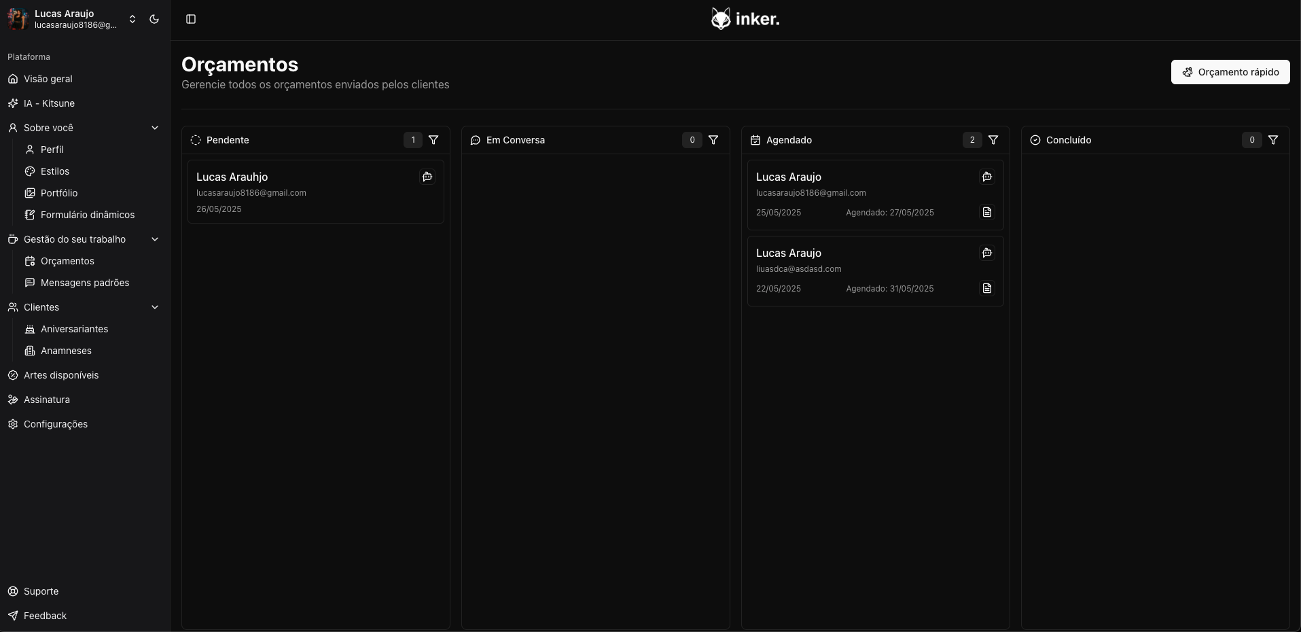This screenshot has width=1301, height=632.
Task: Filter the Pendente column
Action: pos(433,140)
